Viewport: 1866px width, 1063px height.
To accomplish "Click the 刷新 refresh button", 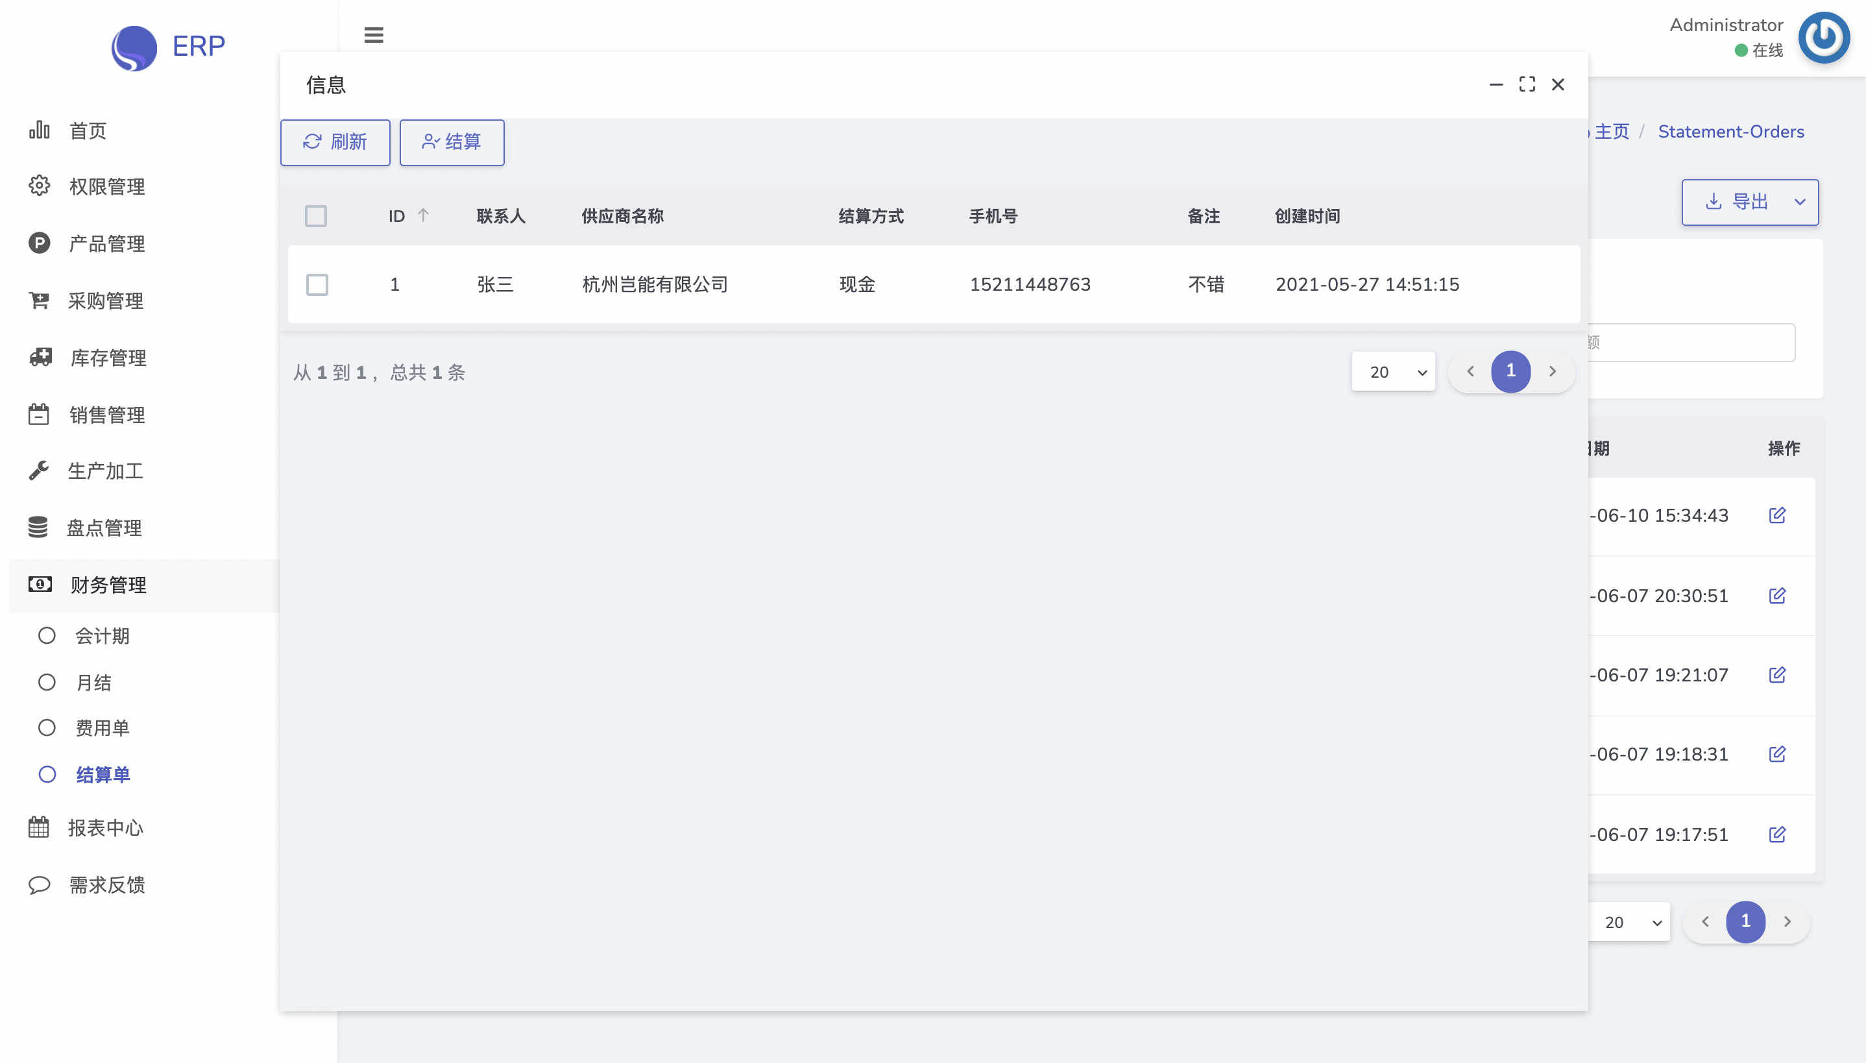I will click(x=335, y=142).
